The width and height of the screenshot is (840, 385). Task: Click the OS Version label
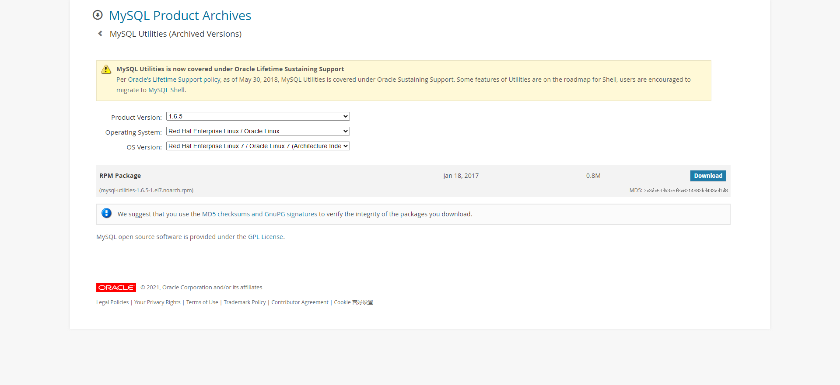144,147
